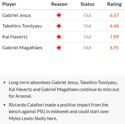
Task: Open Gabriel Jesus player name
Action: (x=17, y=15)
